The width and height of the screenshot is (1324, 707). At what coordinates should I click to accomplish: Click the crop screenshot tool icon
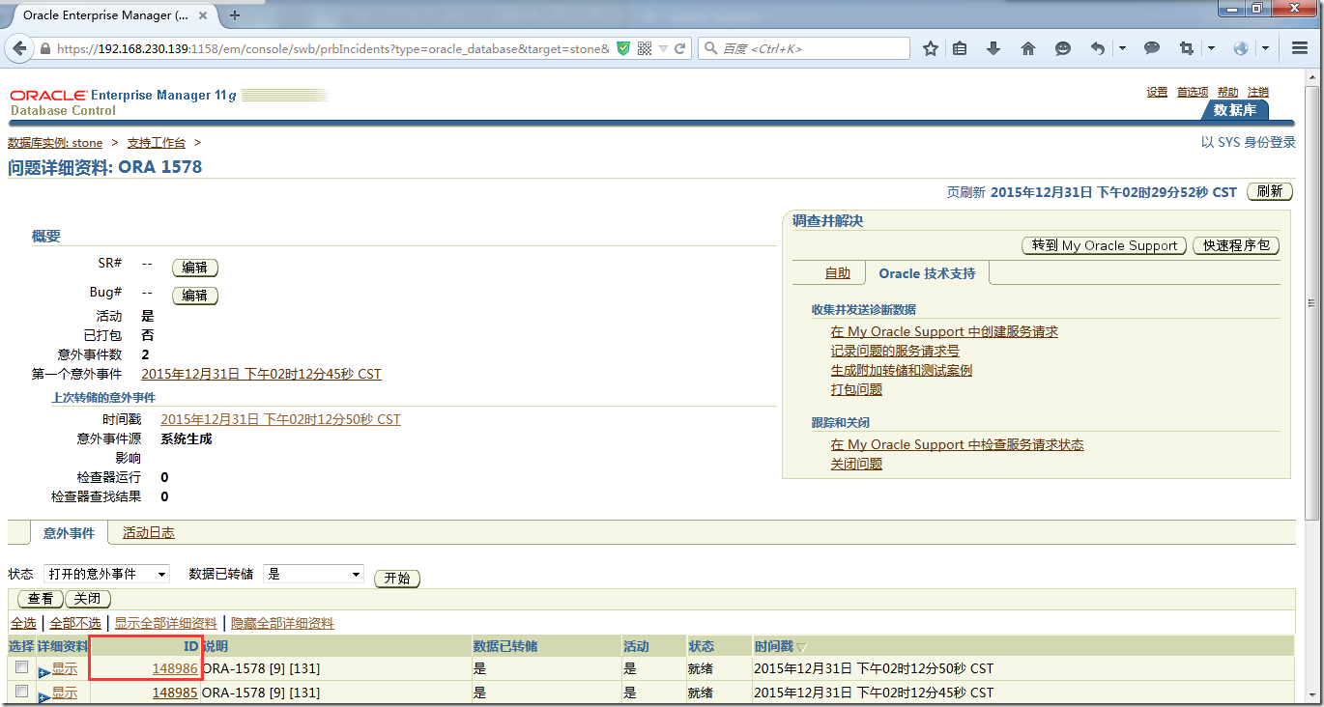[x=1187, y=48]
